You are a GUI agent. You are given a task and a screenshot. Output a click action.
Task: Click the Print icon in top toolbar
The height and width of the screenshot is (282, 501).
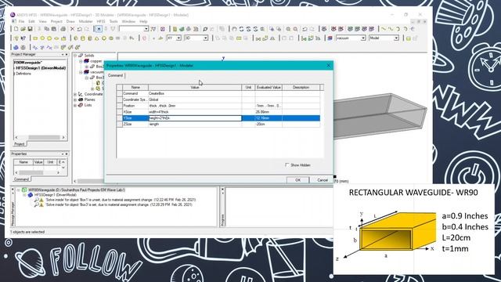(x=63, y=29)
